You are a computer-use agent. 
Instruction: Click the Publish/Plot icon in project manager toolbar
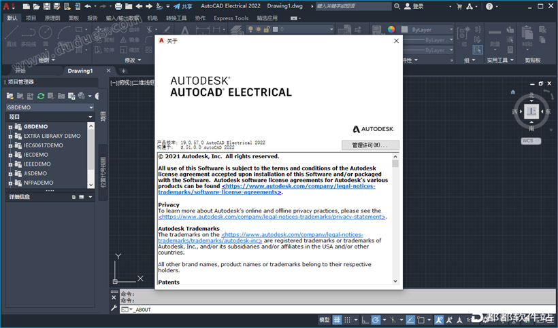tap(82, 96)
